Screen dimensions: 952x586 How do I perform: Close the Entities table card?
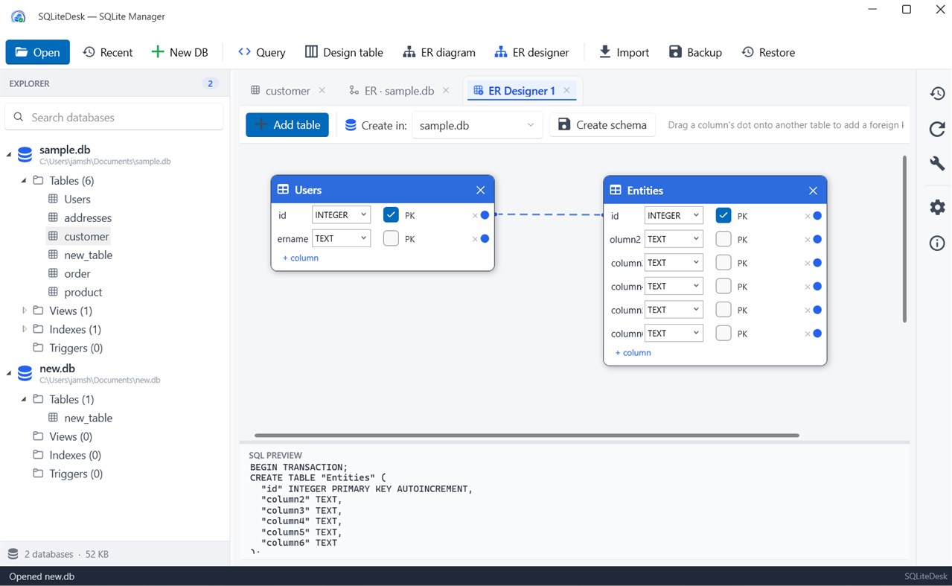(813, 191)
